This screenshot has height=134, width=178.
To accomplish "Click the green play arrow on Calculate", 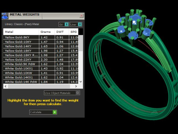I will coord(55,112).
